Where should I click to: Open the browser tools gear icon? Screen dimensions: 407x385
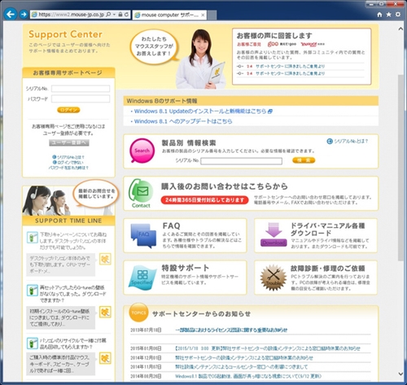coord(398,15)
